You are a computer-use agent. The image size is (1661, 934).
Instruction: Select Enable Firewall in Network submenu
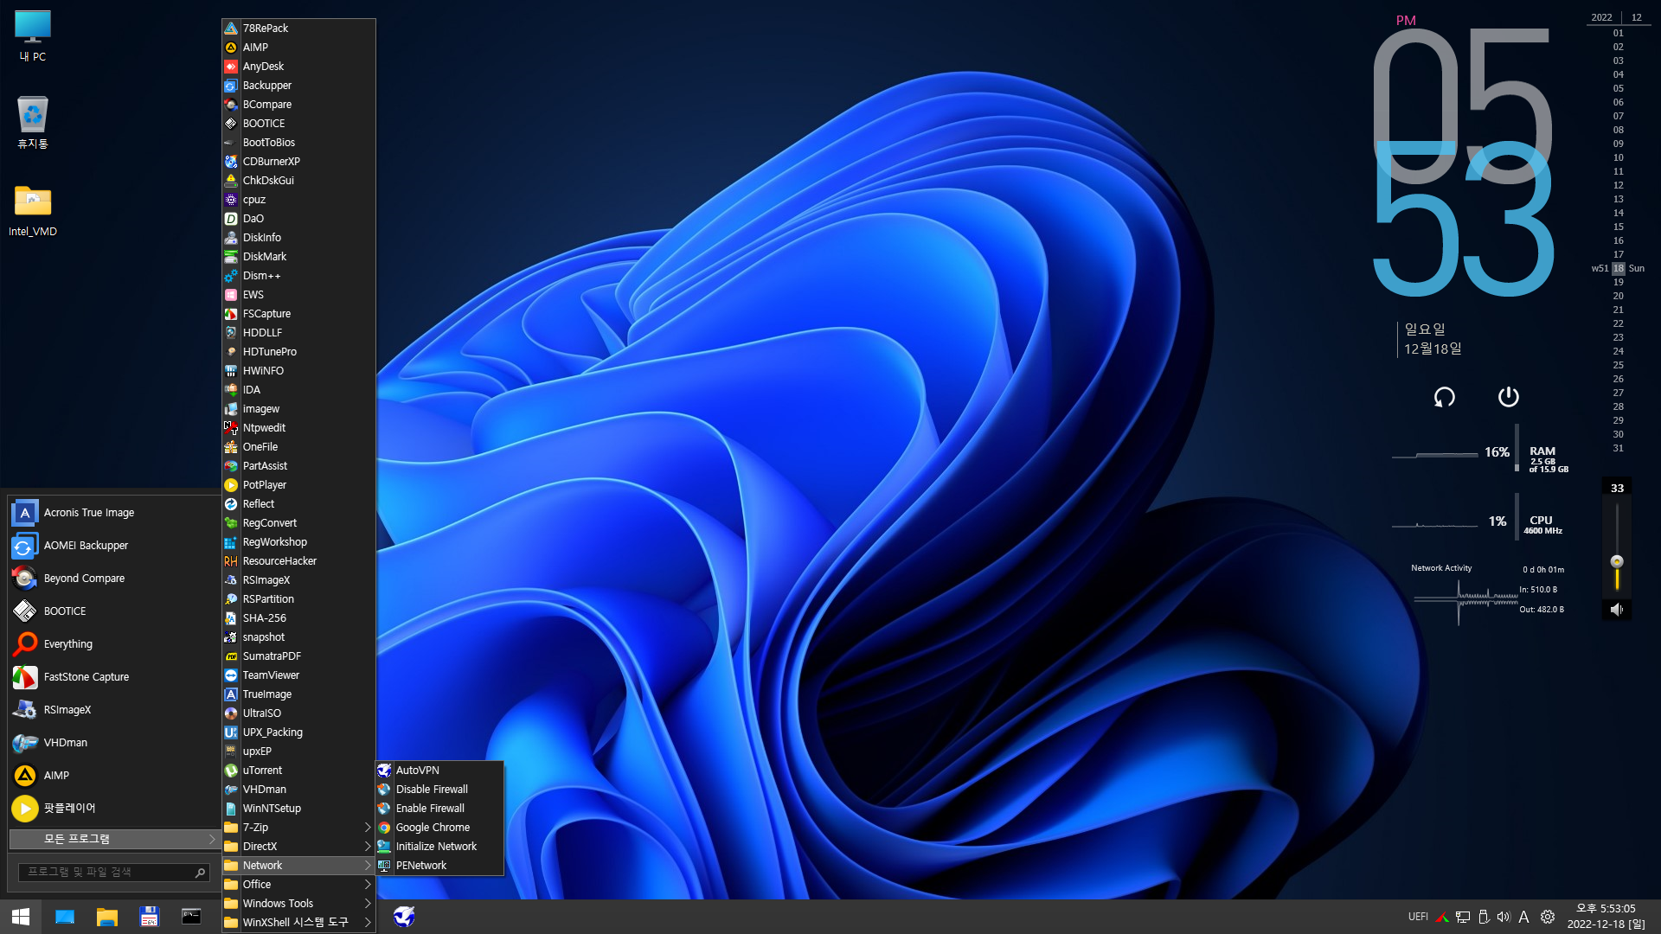(x=439, y=809)
